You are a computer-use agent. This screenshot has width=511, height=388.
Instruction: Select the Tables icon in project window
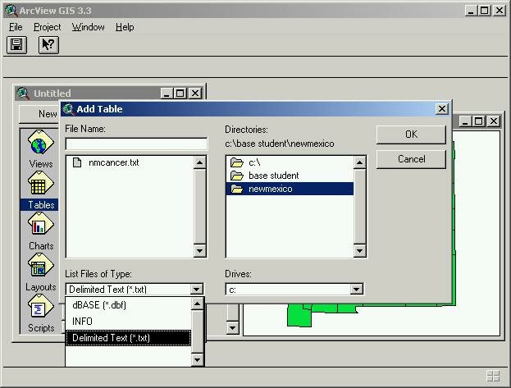pyautogui.click(x=40, y=183)
